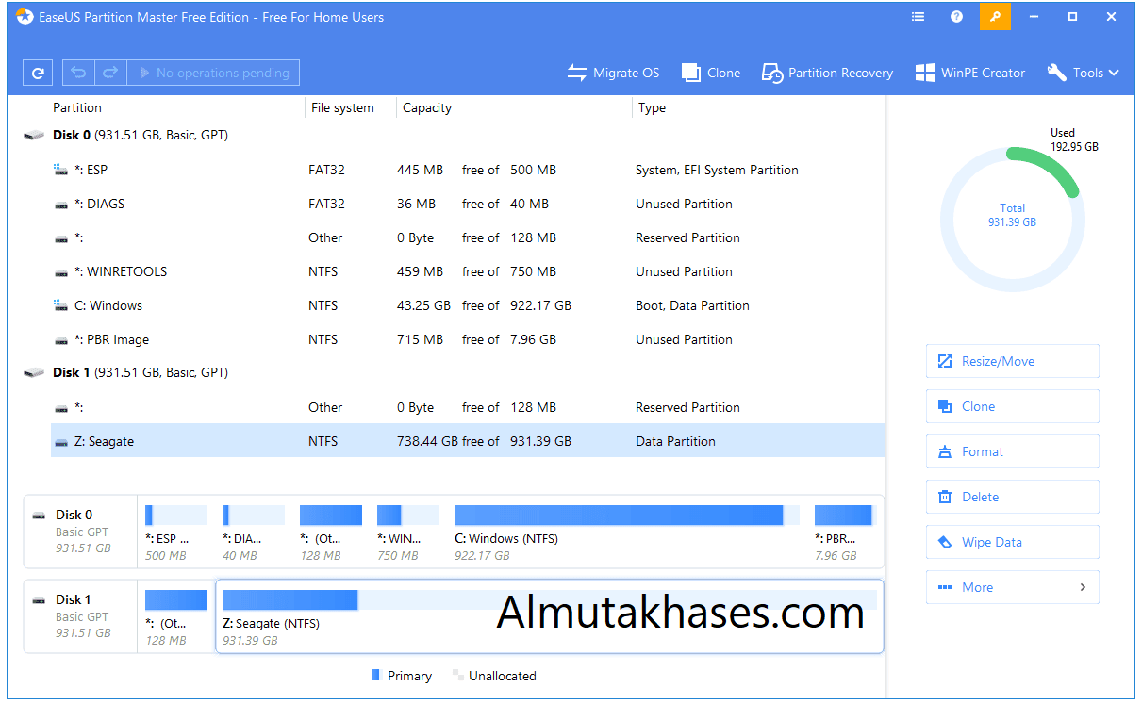This screenshot has width=1142, height=704.
Task: Click the Delete trash icon
Action: (945, 497)
